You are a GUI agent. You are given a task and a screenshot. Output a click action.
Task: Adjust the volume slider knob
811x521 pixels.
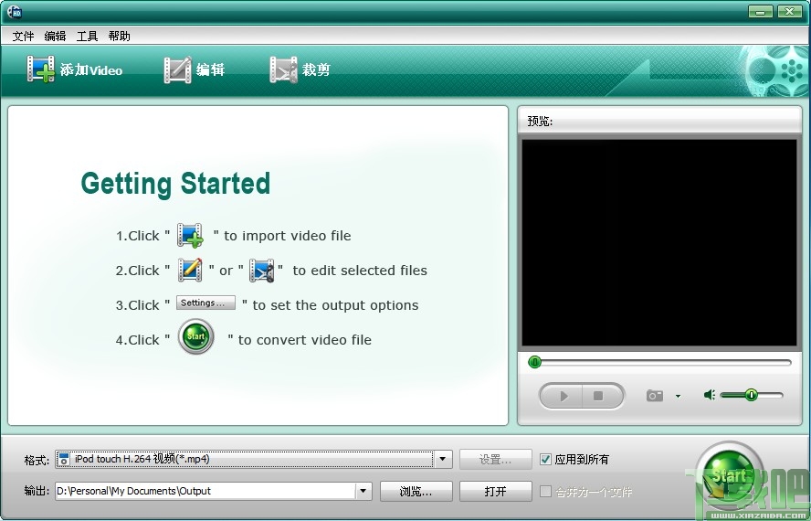click(x=751, y=395)
